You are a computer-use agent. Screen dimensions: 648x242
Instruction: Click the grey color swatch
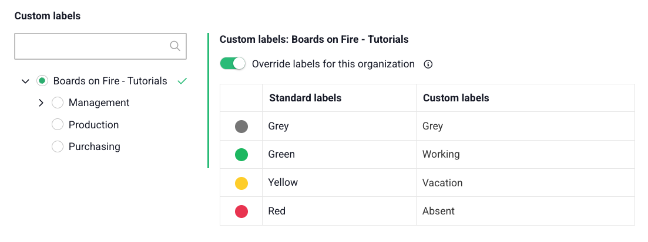point(241,127)
